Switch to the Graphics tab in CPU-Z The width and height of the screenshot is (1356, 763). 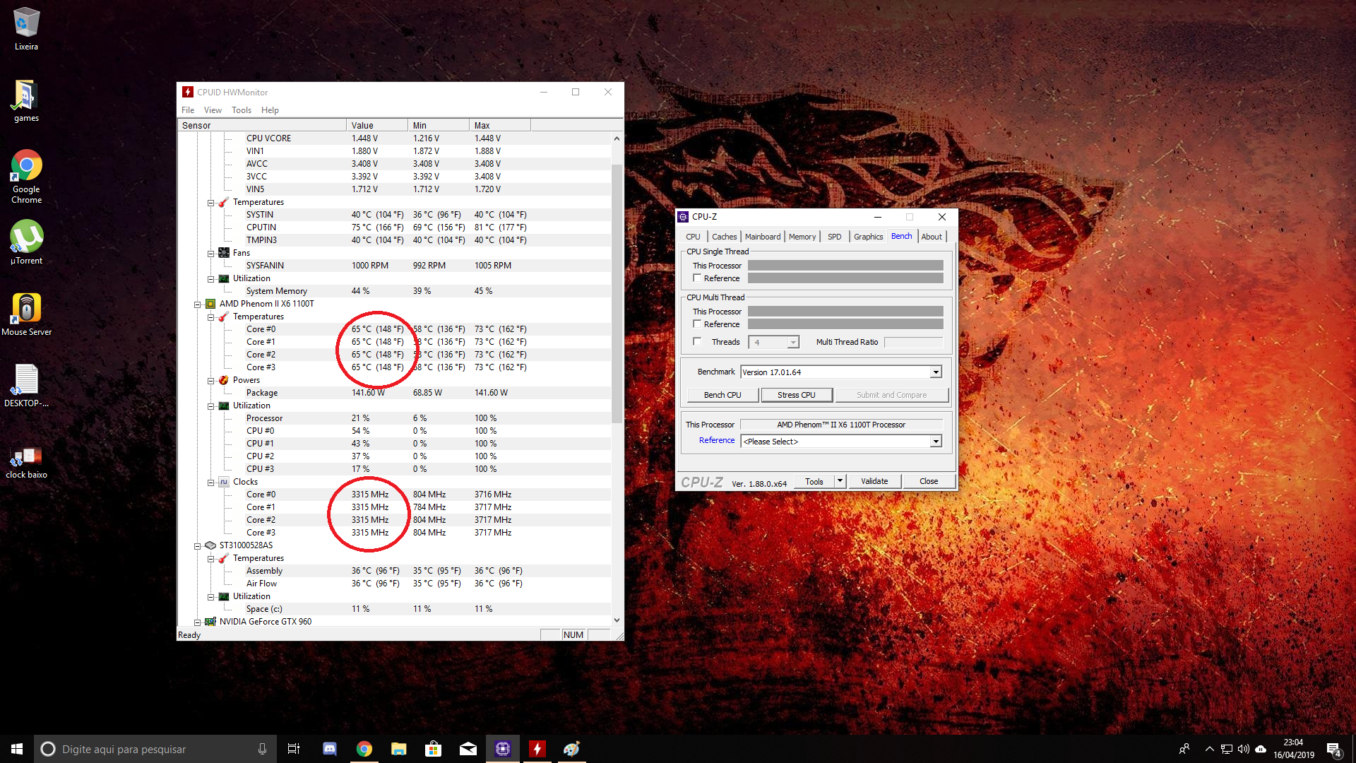(868, 237)
